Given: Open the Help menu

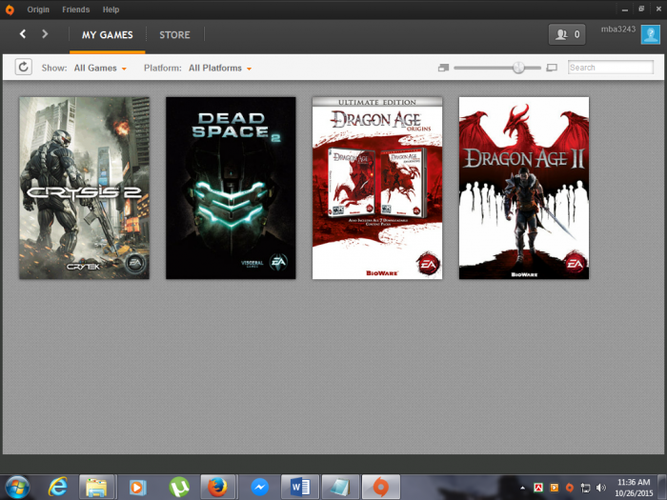Looking at the screenshot, I should [x=111, y=10].
